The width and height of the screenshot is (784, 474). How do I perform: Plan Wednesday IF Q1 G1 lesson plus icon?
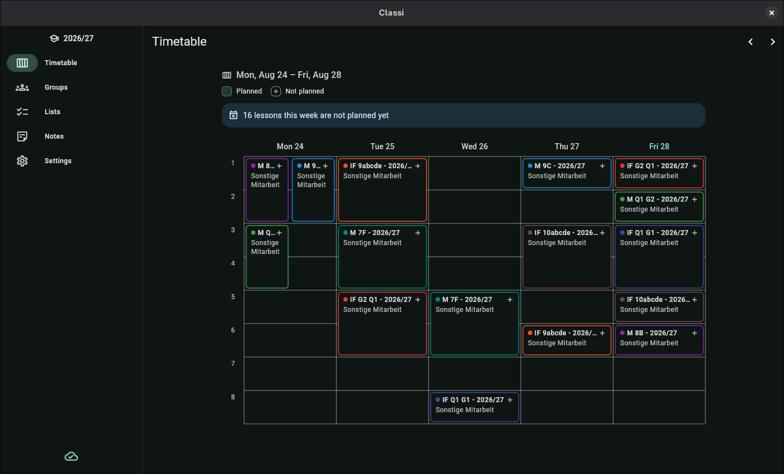pyautogui.click(x=510, y=400)
